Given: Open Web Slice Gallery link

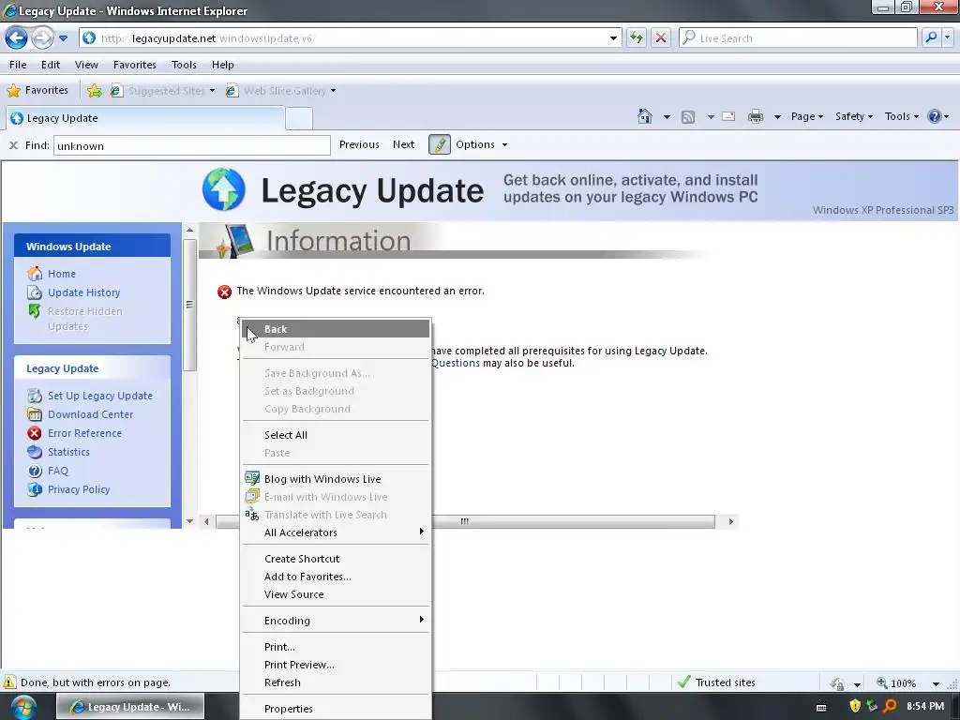Looking at the screenshot, I should 280,91.
